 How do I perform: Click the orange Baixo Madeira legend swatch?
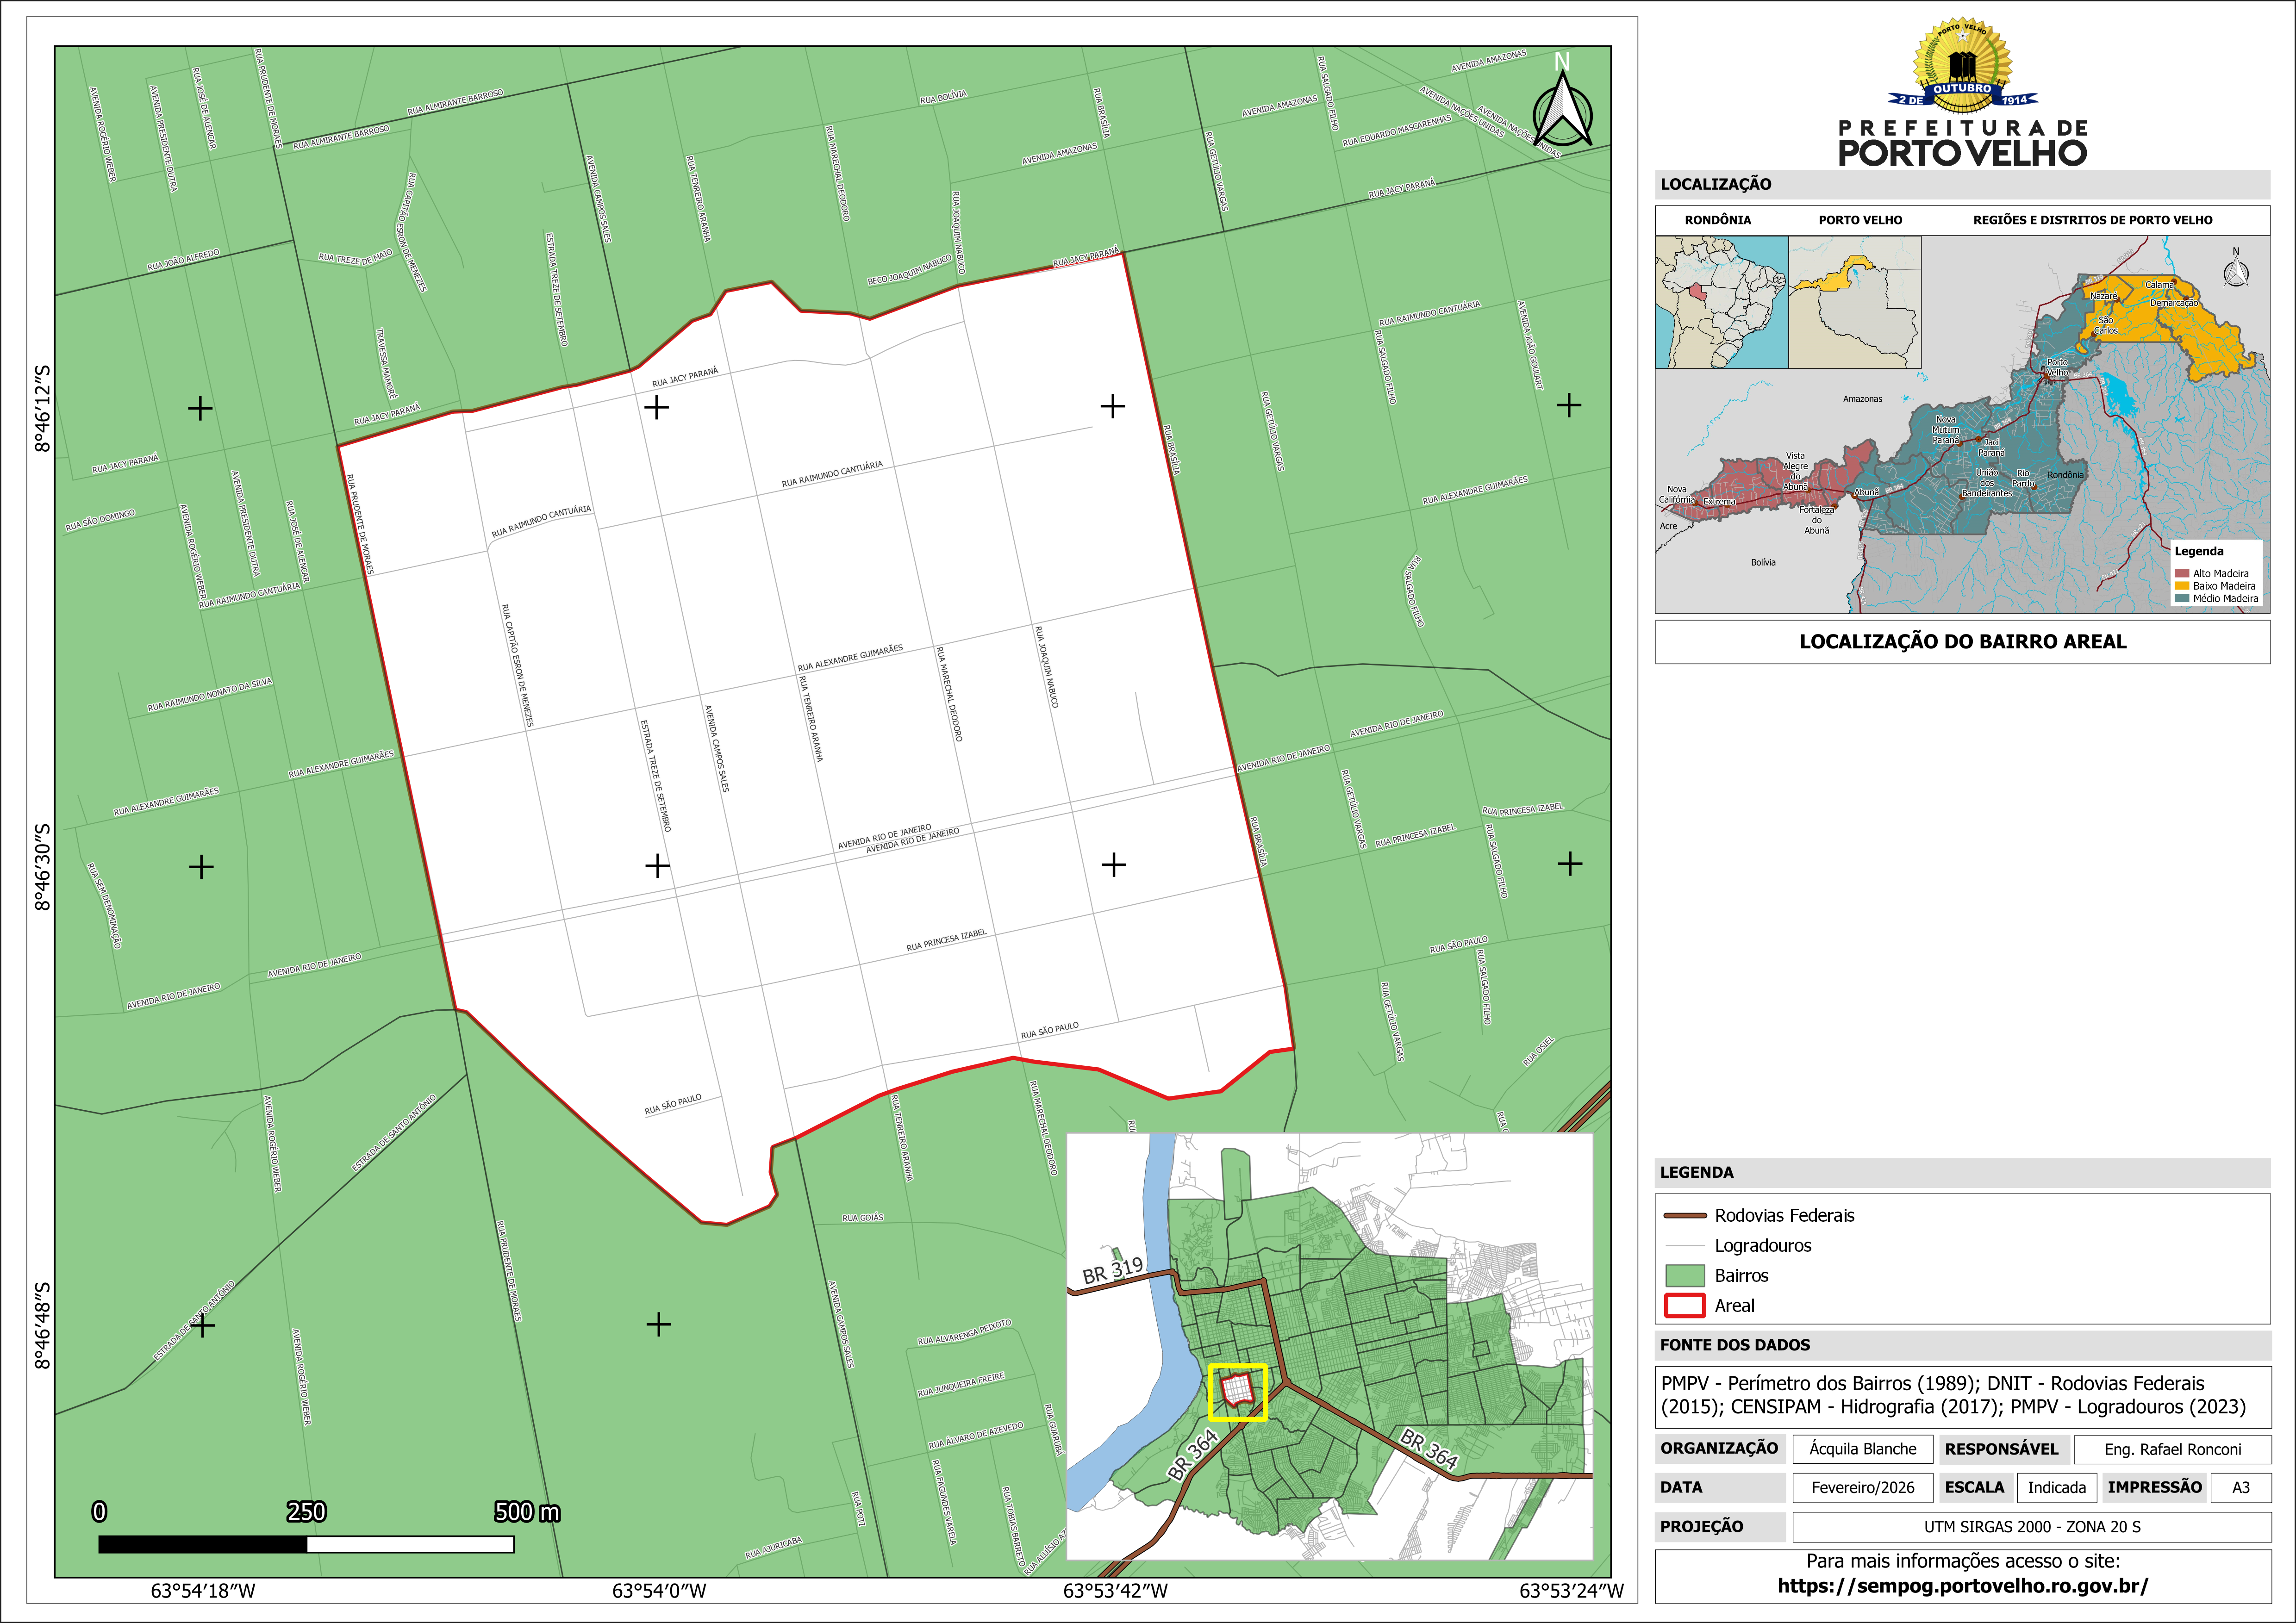click(x=2182, y=586)
